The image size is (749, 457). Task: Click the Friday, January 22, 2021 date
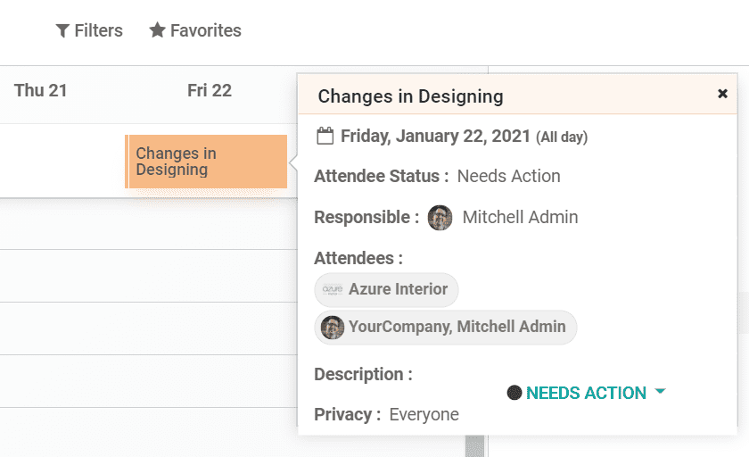pos(435,137)
